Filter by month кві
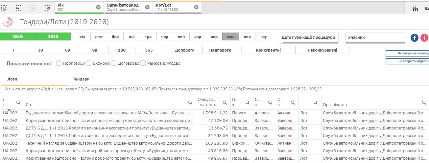429x163 pixels. click(x=132, y=36)
